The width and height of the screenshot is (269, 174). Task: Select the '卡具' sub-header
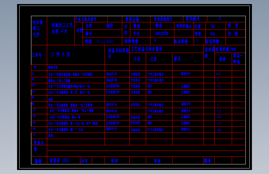[137, 59]
